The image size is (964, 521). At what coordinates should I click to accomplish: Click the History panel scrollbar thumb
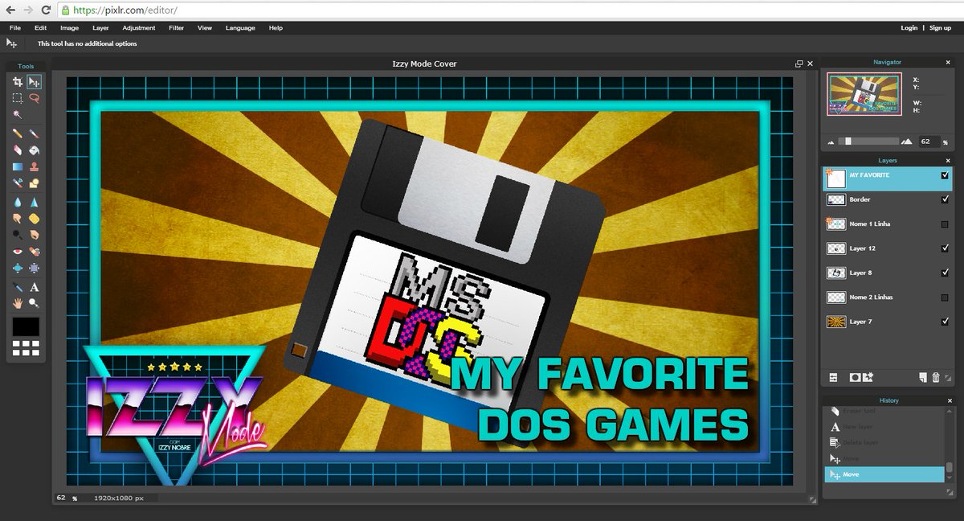pos(949,467)
